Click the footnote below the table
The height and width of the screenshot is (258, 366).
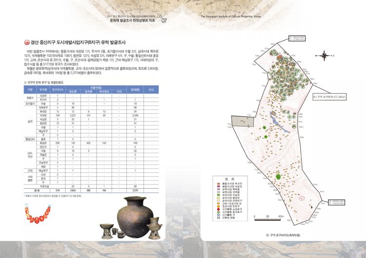tap(53, 196)
